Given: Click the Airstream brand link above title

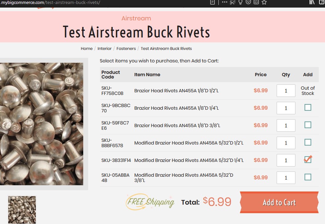Looking at the screenshot, I should (x=136, y=18).
